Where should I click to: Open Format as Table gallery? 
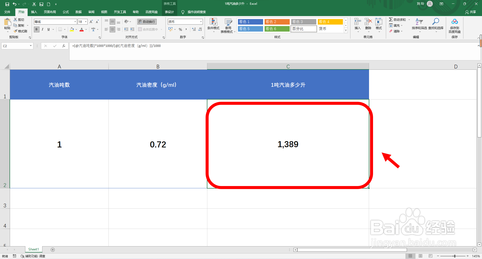(x=228, y=26)
